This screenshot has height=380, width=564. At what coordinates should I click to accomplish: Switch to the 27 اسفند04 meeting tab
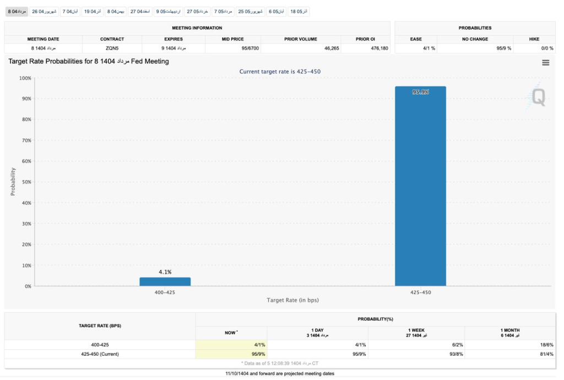[x=140, y=11]
